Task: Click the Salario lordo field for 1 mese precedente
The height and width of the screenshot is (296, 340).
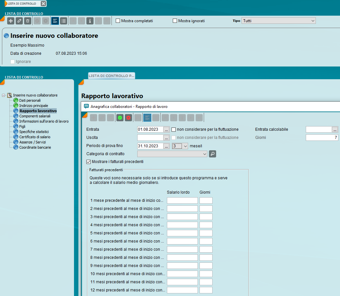Action: 182,200
